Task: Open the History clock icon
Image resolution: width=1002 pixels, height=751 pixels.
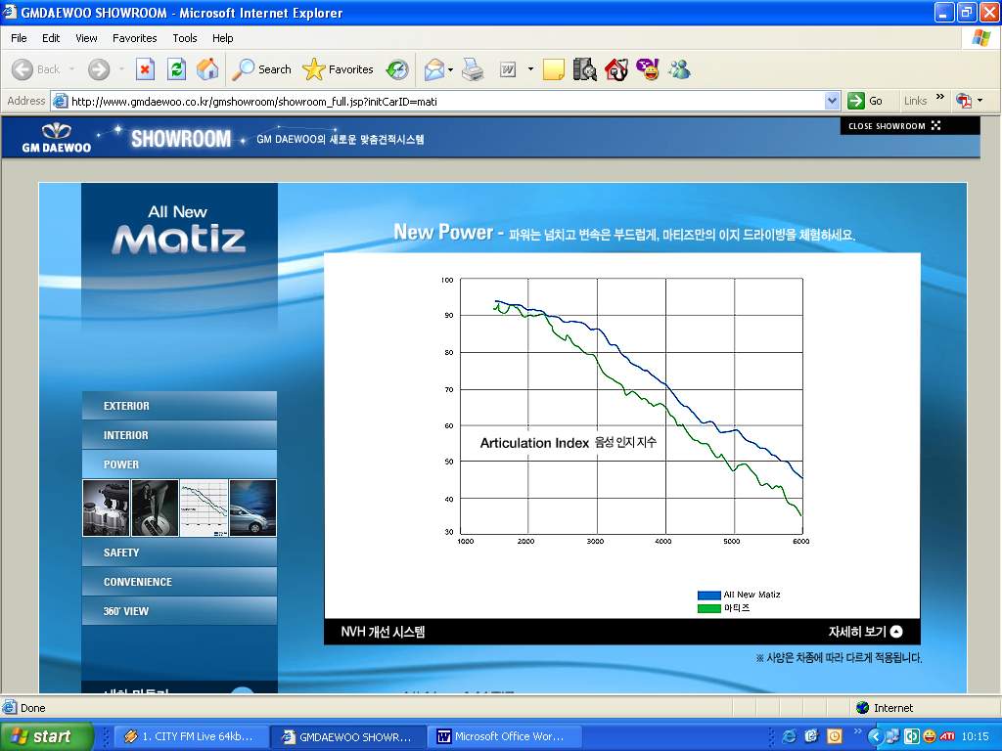Action: coord(397,69)
